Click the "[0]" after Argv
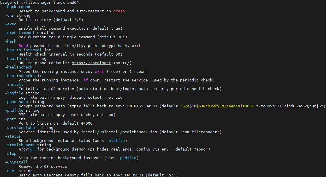This screenshot has width=326, height=177. (31, 149)
